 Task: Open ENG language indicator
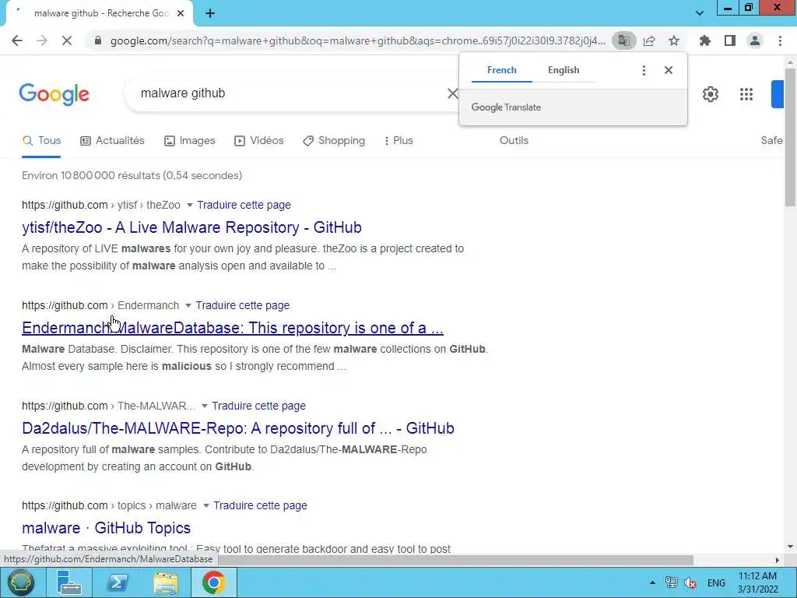[716, 582]
